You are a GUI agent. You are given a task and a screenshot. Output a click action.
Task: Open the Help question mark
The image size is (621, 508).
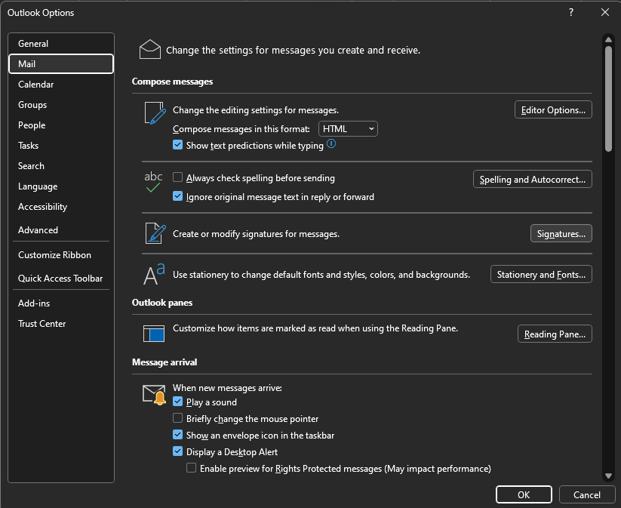coord(570,12)
